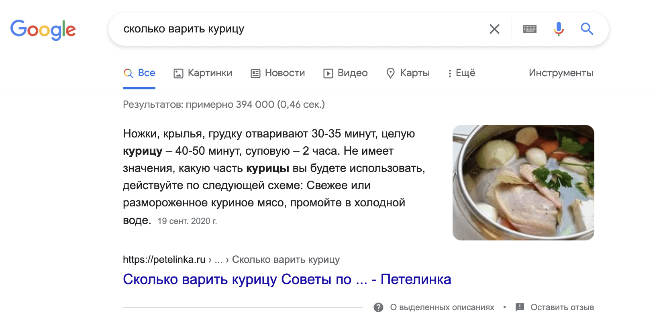Screen dimensions: 661x331
Task: Open the Карты tab
Action: coord(408,73)
